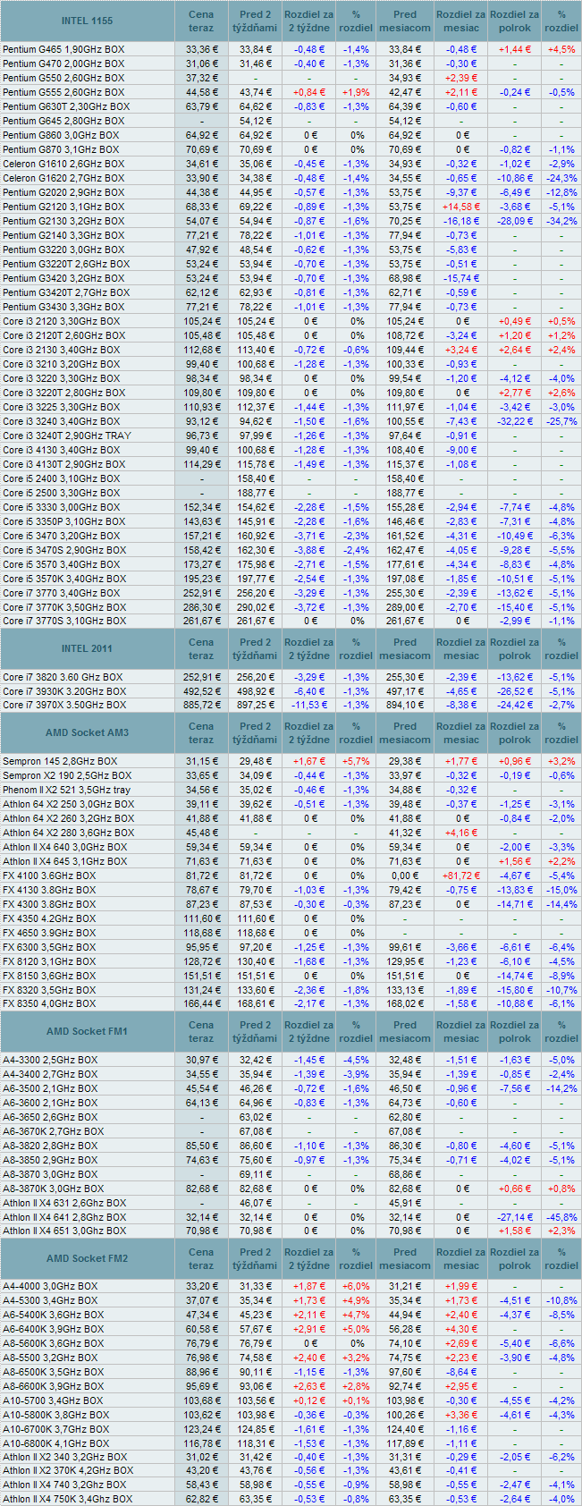The image size is (582, 1506).
Task: Click Rozdiel za polrok header in AMD Socket AM3 section
Action: coord(515,732)
